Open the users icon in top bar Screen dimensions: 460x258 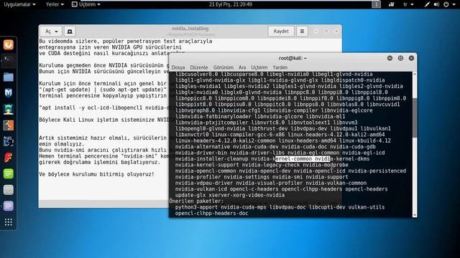392,4
